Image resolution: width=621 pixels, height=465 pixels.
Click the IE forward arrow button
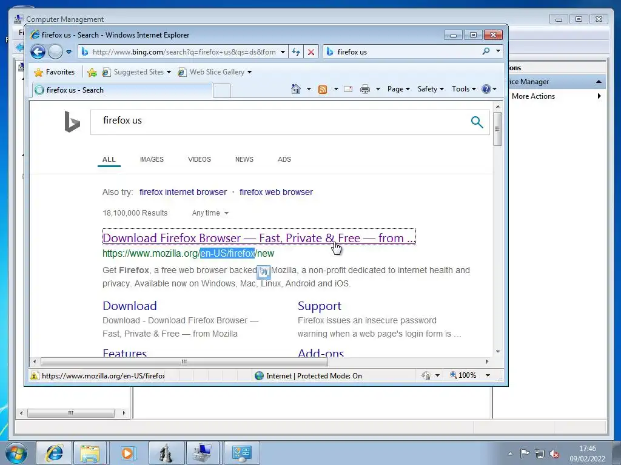coord(55,52)
